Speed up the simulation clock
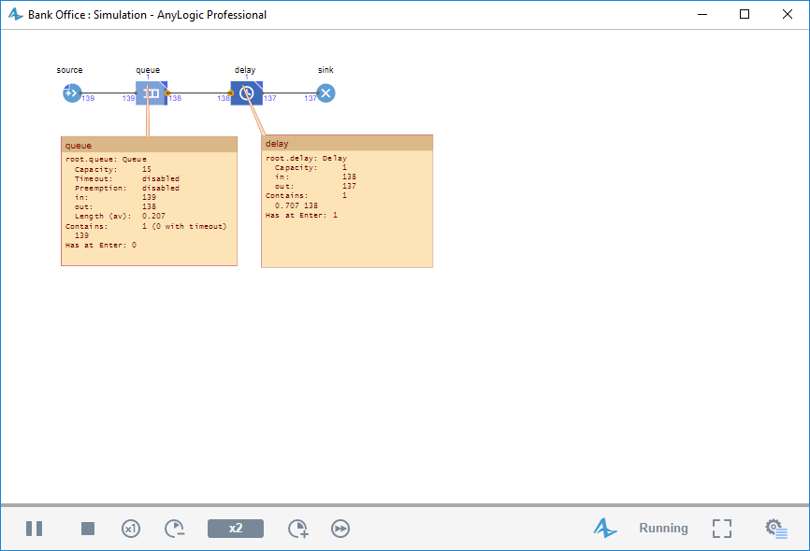The width and height of the screenshot is (810, 551). point(298,529)
